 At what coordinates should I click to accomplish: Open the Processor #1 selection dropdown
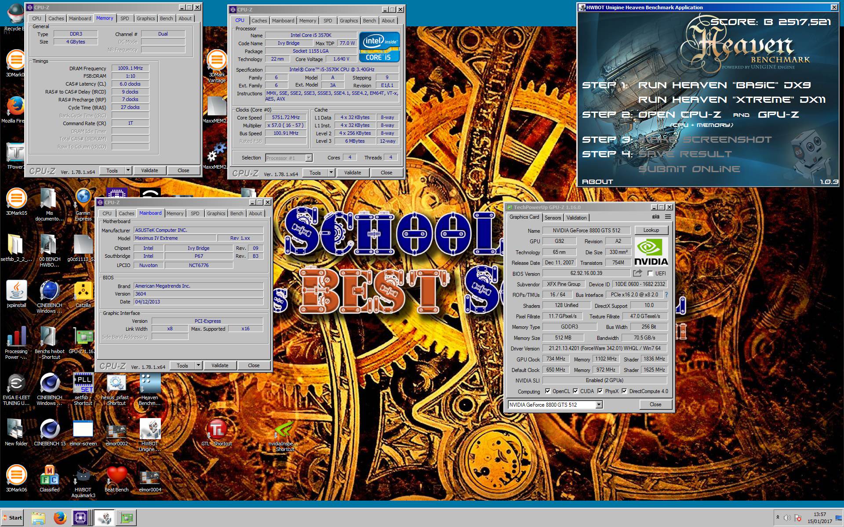(309, 158)
